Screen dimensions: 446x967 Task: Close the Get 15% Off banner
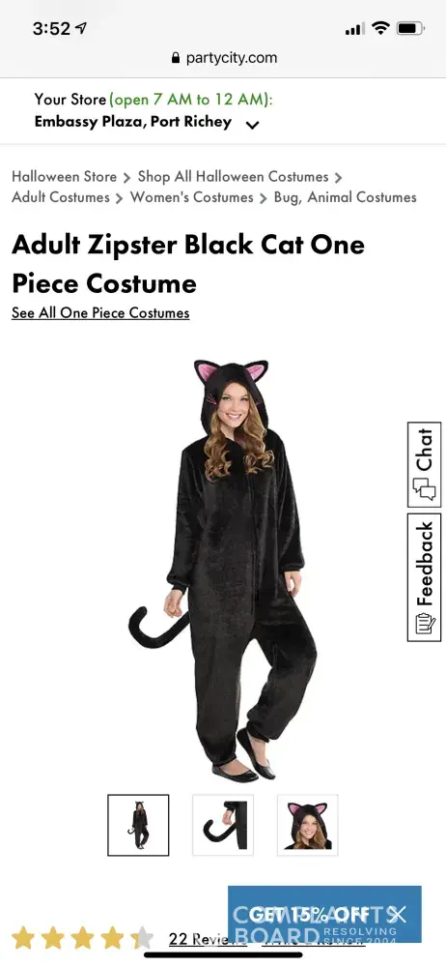click(399, 914)
